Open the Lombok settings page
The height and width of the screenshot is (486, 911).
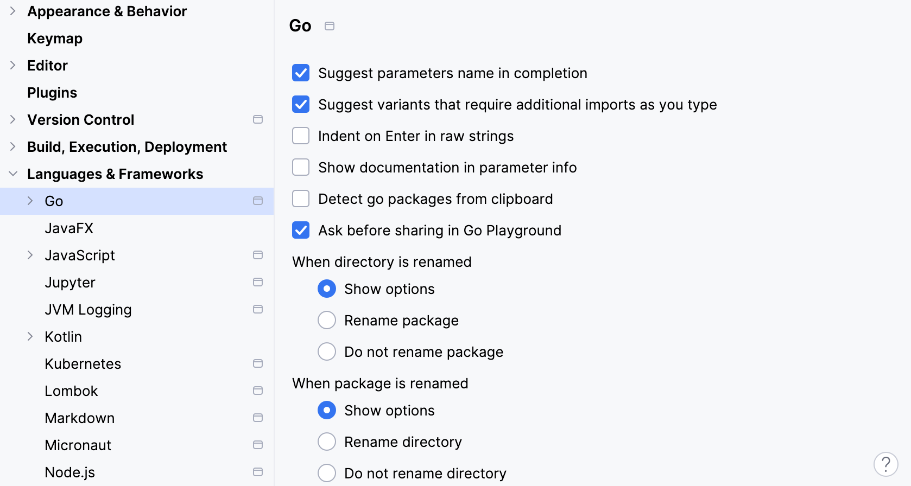[x=71, y=391]
